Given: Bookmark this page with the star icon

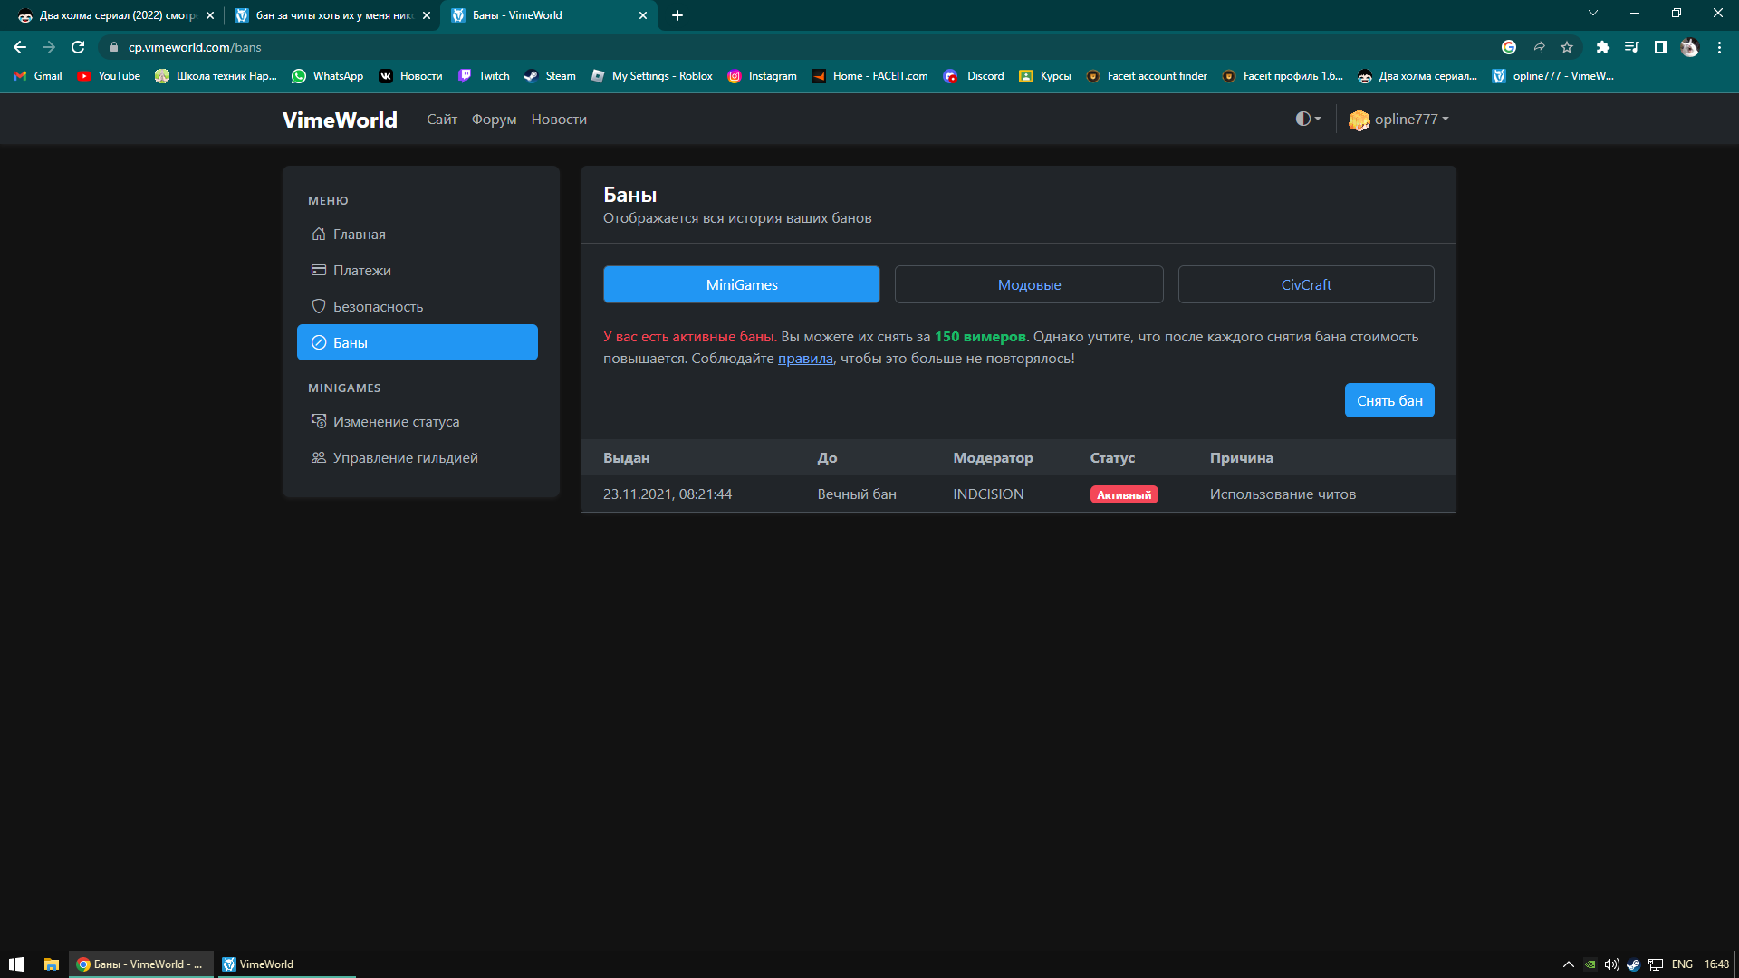Looking at the screenshot, I should pos(1567,47).
